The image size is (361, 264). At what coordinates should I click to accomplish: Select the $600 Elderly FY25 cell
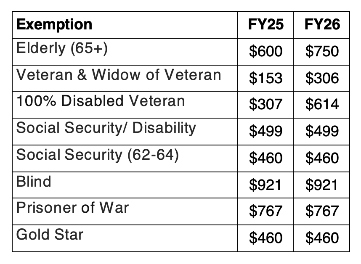[x=265, y=51]
